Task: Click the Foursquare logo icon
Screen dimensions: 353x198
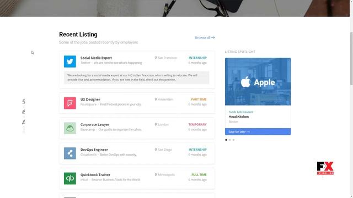Action: point(70,103)
